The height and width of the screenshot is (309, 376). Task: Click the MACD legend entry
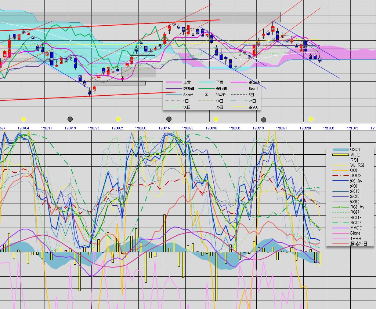(356, 228)
